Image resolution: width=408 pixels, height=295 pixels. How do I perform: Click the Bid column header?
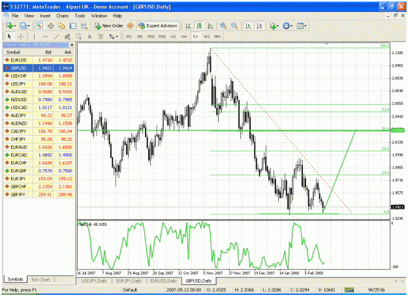tap(43, 52)
